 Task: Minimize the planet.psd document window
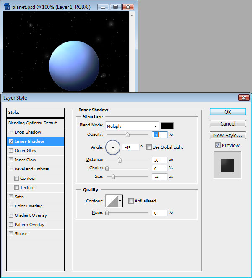(x=103, y=7)
